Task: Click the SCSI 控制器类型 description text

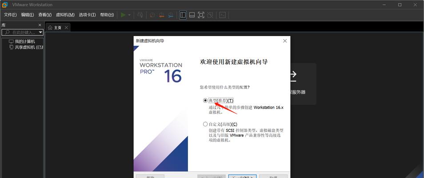Action: [246, 135]
